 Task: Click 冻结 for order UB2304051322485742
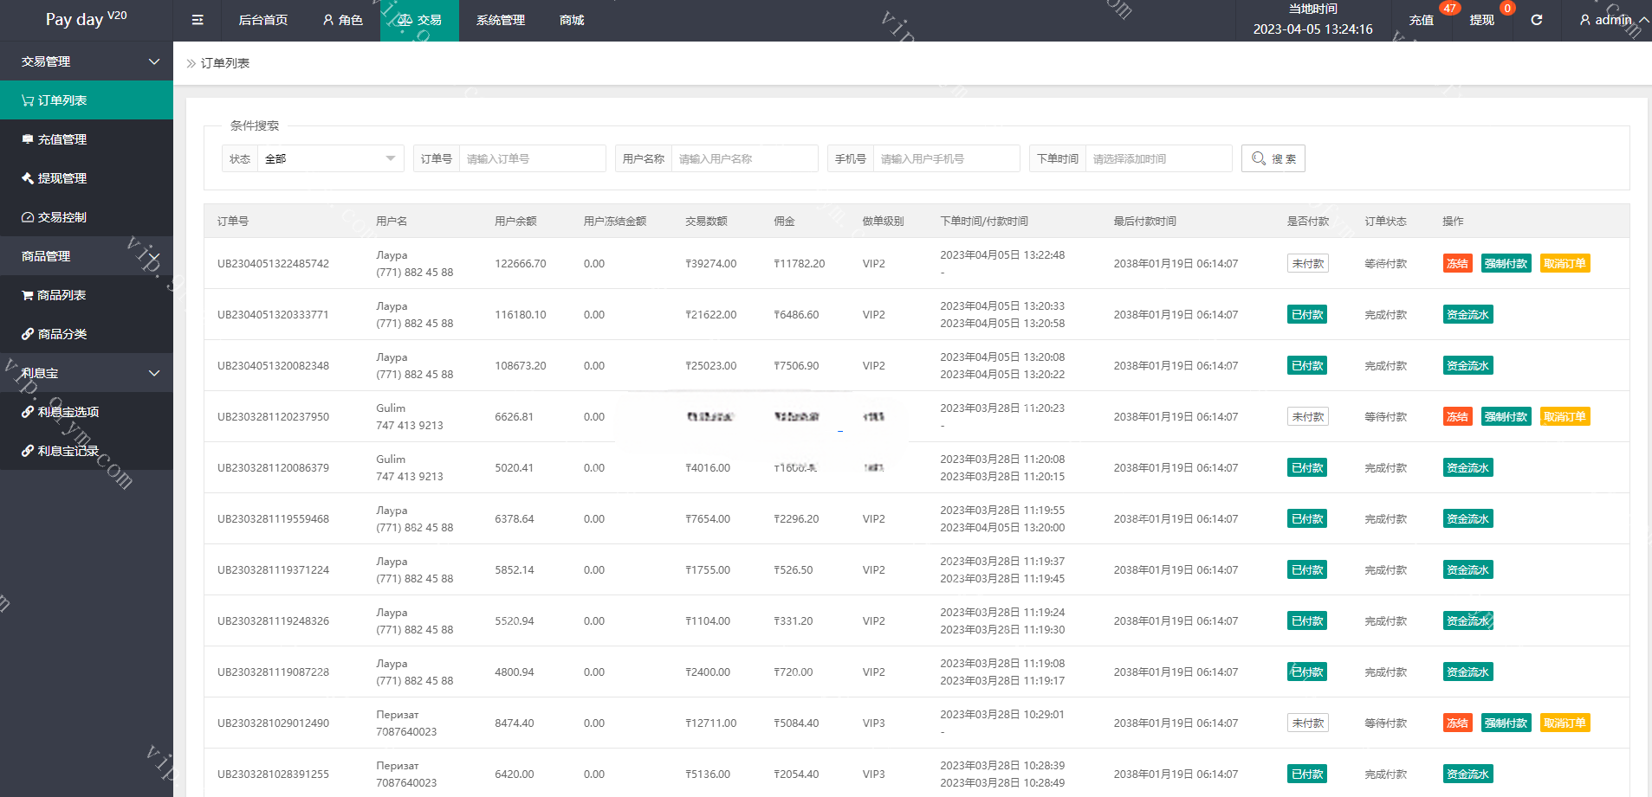1457,264
